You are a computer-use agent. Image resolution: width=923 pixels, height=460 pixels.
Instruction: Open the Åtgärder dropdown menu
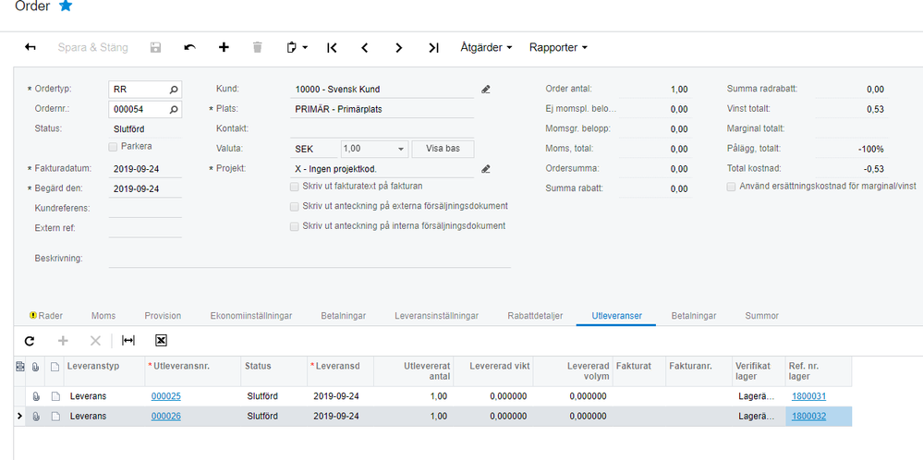pyautogui.click(x=486, y=47)
